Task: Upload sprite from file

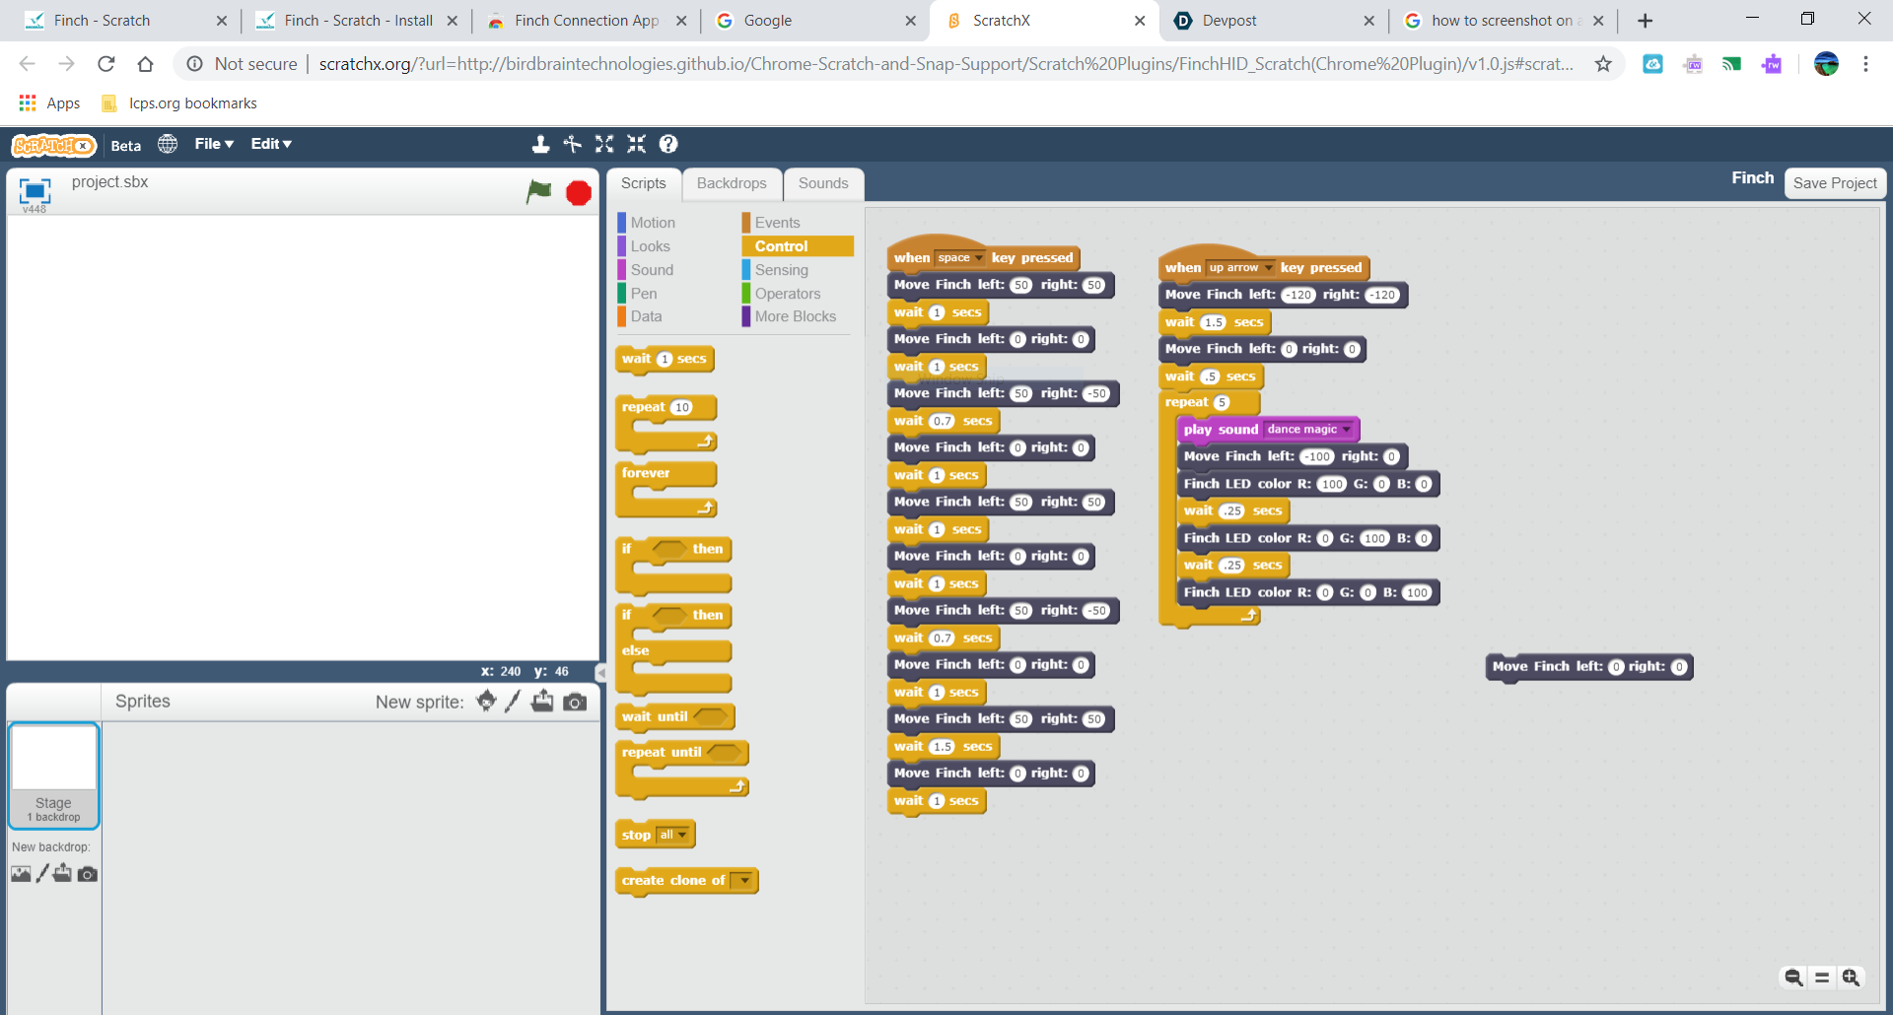Action: click(542, 701)
